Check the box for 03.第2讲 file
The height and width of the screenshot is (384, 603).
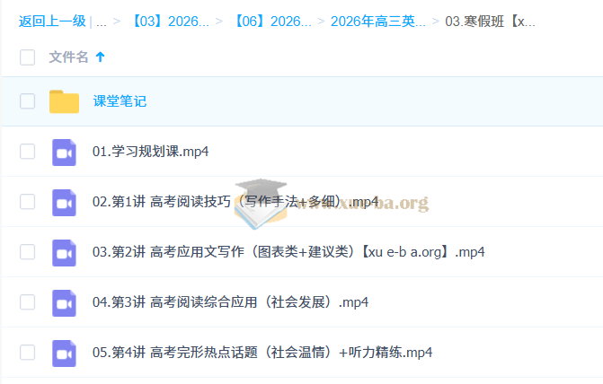[27, 252]
